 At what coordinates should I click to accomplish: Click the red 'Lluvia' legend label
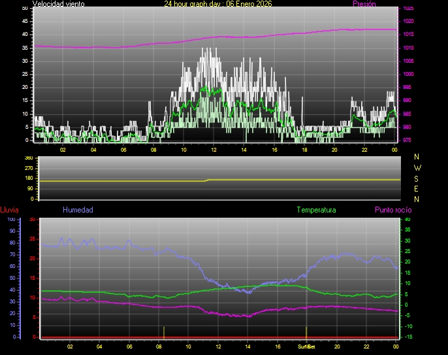(9, 211)
